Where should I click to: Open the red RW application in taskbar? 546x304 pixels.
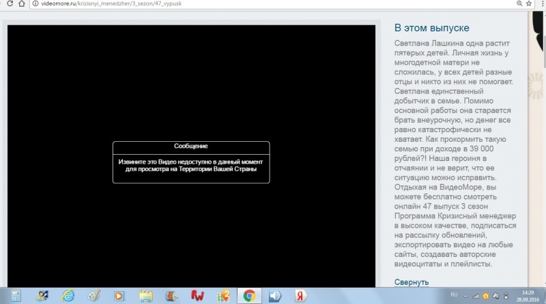(x=197, y=296)
